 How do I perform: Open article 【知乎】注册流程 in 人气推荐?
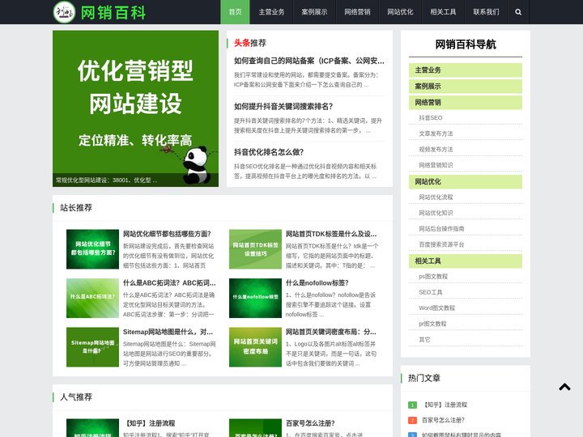(x=150, y=423)
